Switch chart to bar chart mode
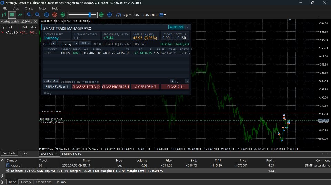 [x=4, y=15]
